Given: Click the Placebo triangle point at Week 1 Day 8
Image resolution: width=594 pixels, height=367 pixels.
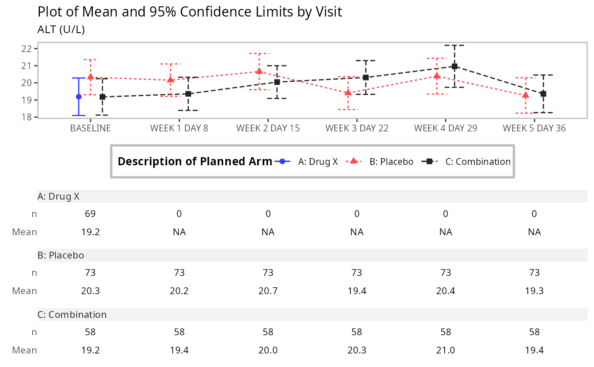Looking at the screenshot, I should point(171,80).
